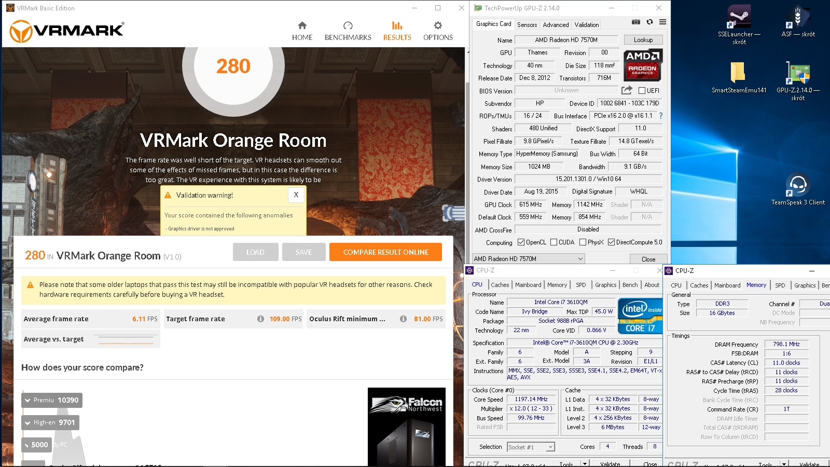830x467 pixels.
Task: Toggle the PhysX checkbox
Action: coord(583,242)
